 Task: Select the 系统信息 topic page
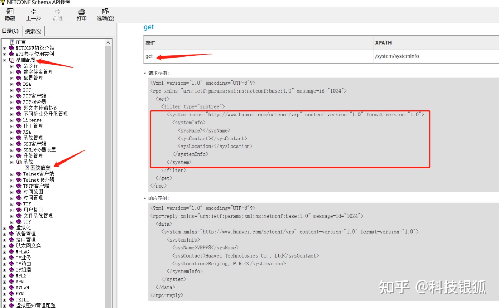[40, 168]
